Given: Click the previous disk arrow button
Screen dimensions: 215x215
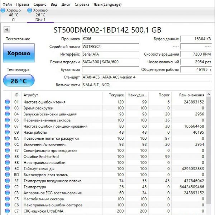Looking at the screenshot, I should (7, 29).
